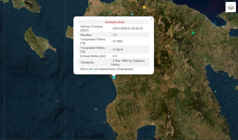Viewport: 238px width, 140px height.
Task: Select the large green marker in the east
Action: [193, 33]
